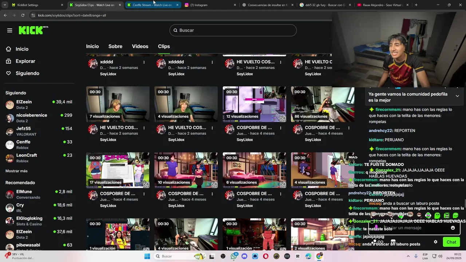
Task: View site information icon in address bar
Action: (33, 15)
